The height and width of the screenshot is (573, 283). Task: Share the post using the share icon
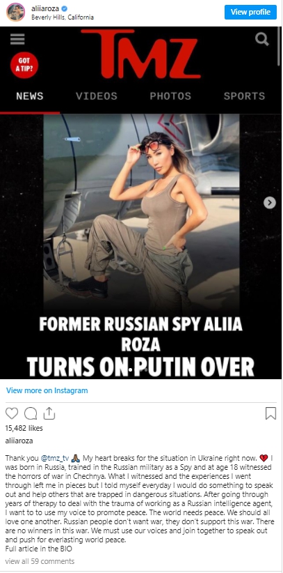[x=49, y=413]
